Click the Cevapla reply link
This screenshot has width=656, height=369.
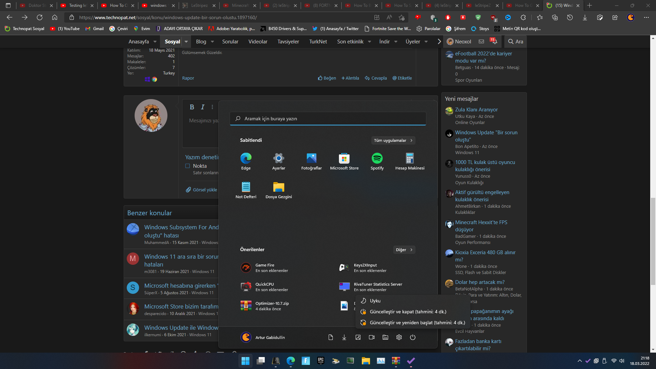click(x=376, y=78)
